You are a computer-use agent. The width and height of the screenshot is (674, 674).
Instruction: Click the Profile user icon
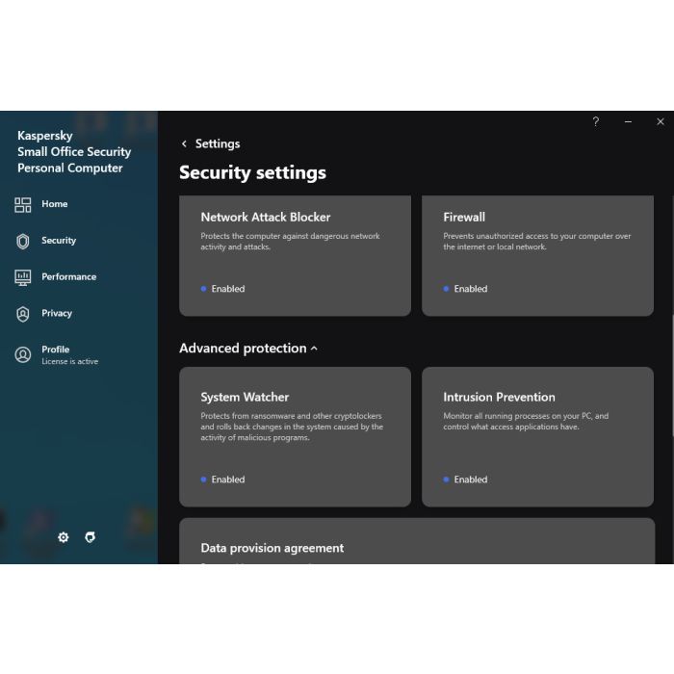[23, 354]
